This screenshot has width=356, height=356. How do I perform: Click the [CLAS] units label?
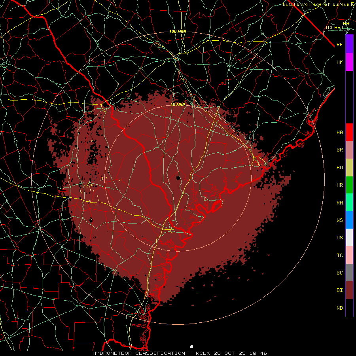pos(334,27)
